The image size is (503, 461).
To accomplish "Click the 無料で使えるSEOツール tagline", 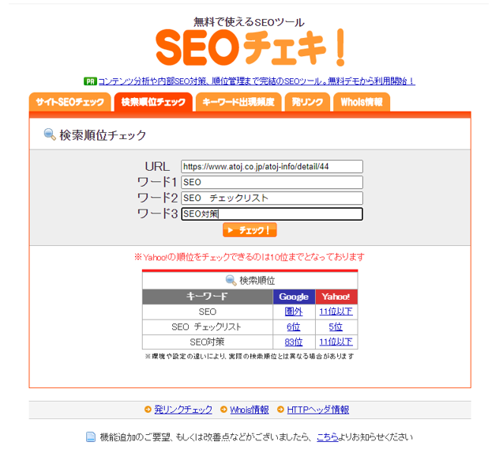I will (x=249, y=22).
